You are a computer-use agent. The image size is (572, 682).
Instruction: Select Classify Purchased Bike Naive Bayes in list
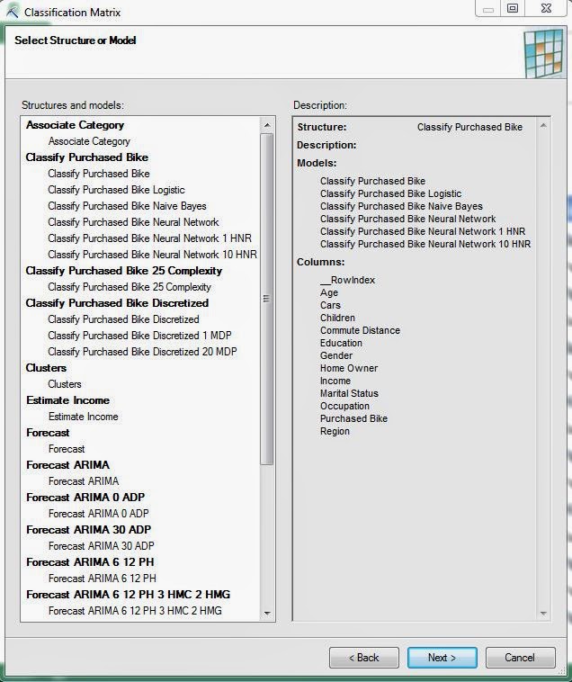(x=127, y=206)
